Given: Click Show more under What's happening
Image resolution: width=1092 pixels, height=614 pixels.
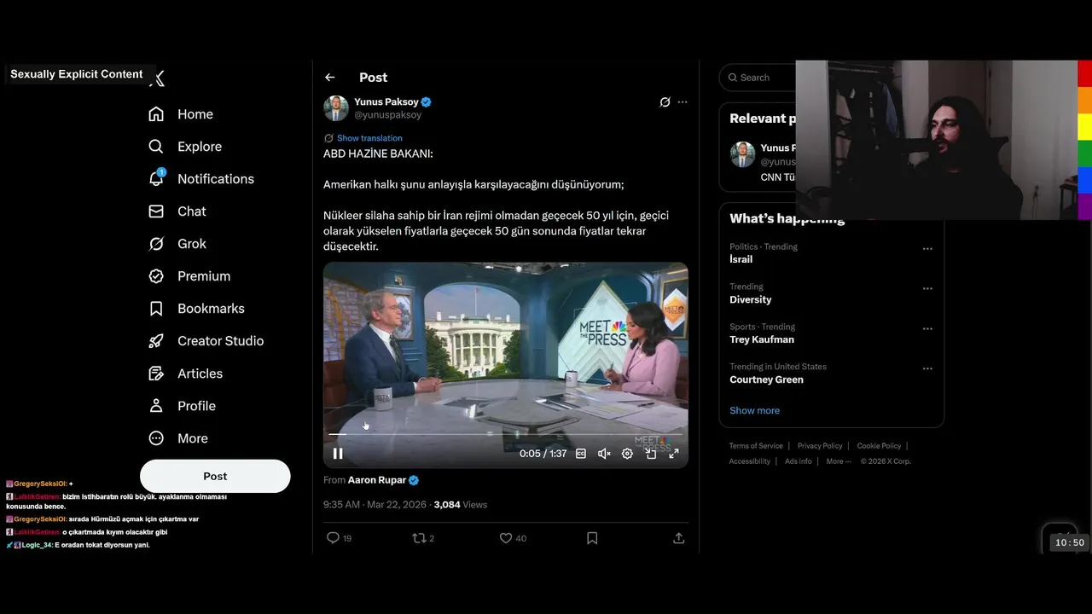Looking at the screenshot, I should (754, 410).
